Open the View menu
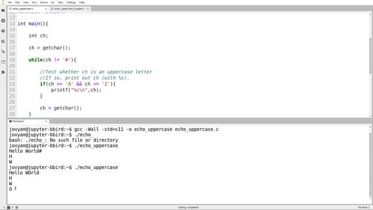 (26, 2)
